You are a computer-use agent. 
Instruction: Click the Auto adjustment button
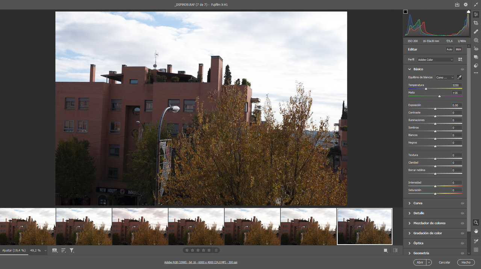(x=449, y=49)
